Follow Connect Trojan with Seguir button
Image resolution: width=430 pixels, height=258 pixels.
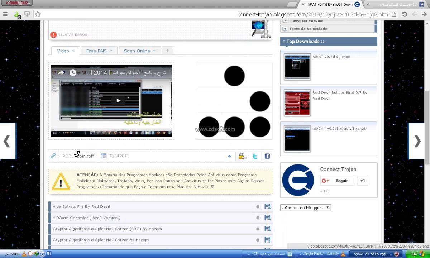(x=337, y=181)
